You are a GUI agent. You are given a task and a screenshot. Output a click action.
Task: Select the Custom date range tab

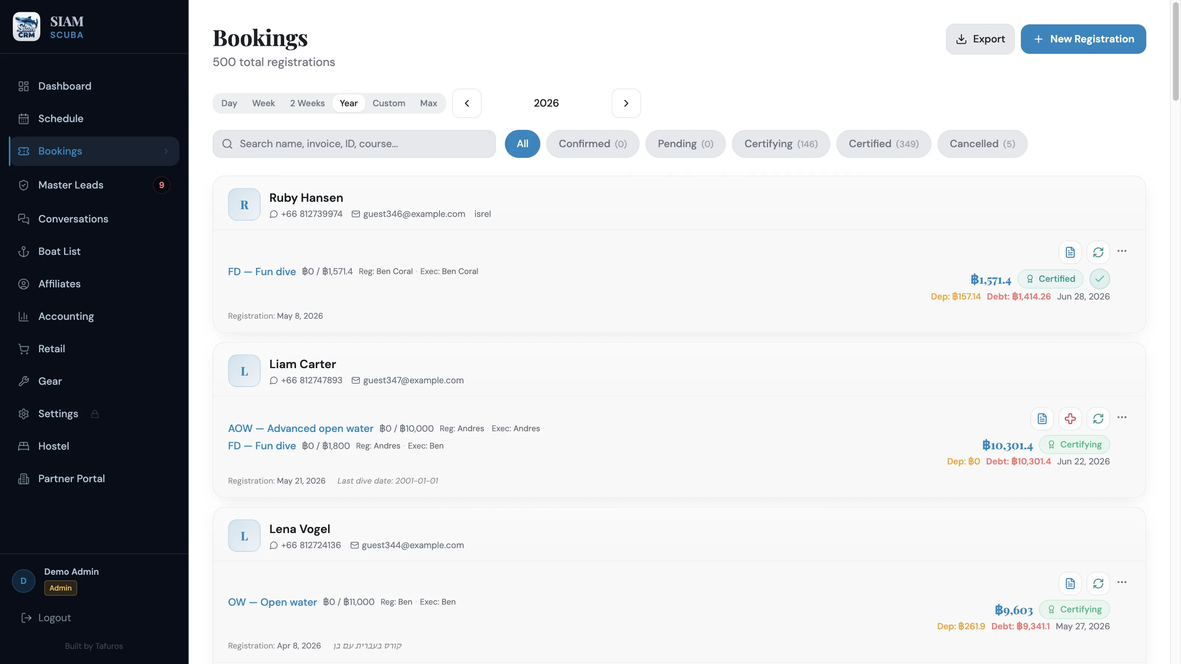click(x=388, y=103)
